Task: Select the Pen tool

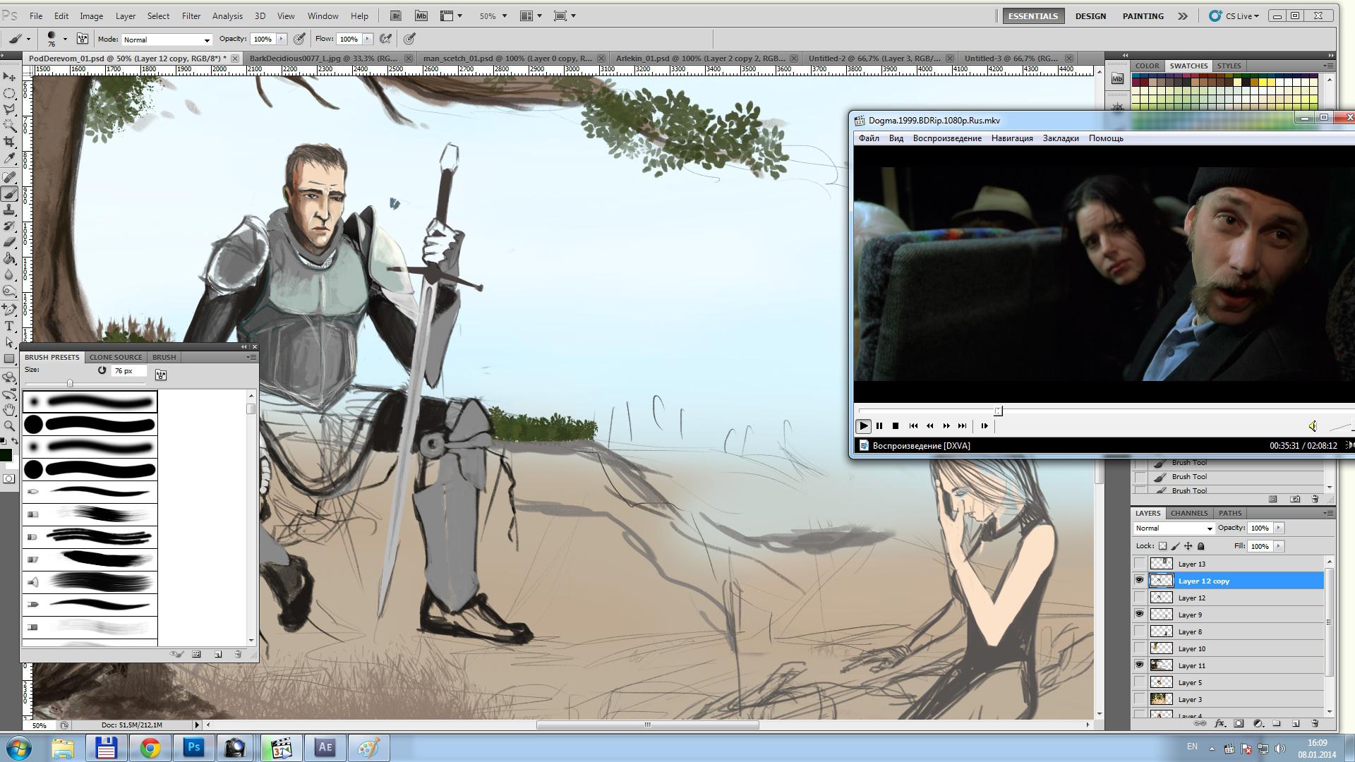Action: pyautogui.click(x=9, y=310)
